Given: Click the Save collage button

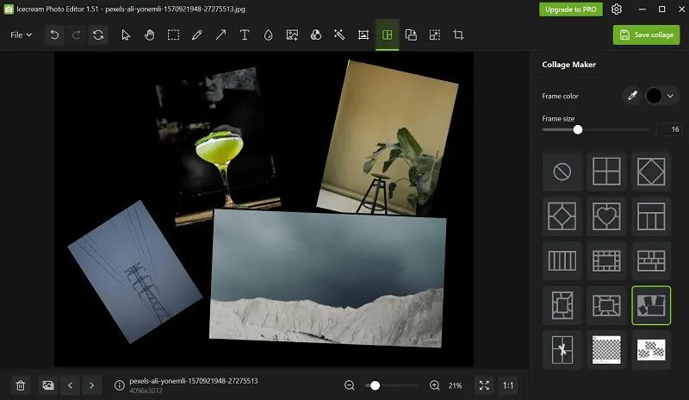Looking at the screenshot, I should point(646,34).
